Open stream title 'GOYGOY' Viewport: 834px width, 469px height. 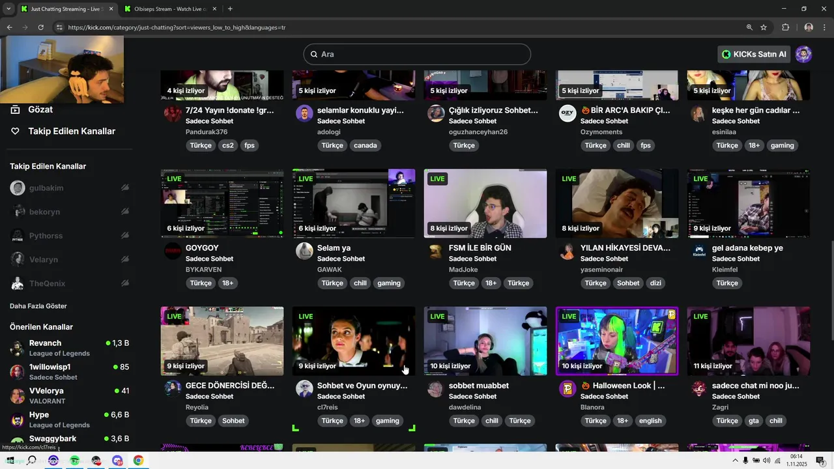click(202, 248)
